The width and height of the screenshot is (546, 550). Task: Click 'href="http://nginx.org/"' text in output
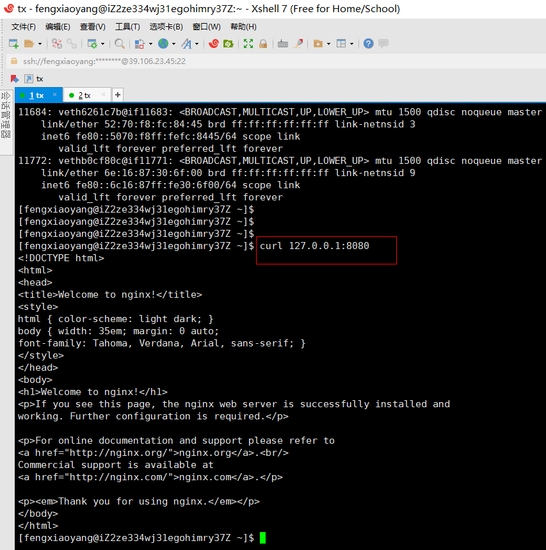point(104,453)
